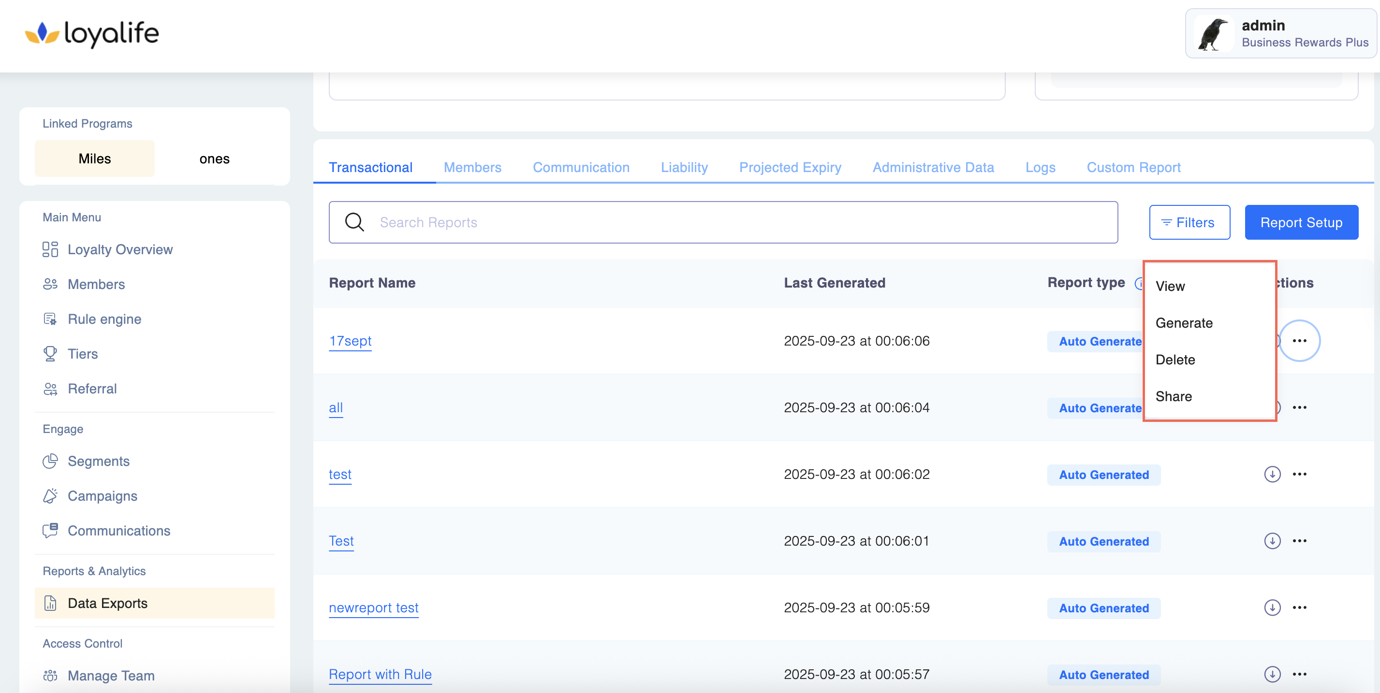Choose Delete in the actions menu
1380x693 pixels.
click(x=1175, y=360)
